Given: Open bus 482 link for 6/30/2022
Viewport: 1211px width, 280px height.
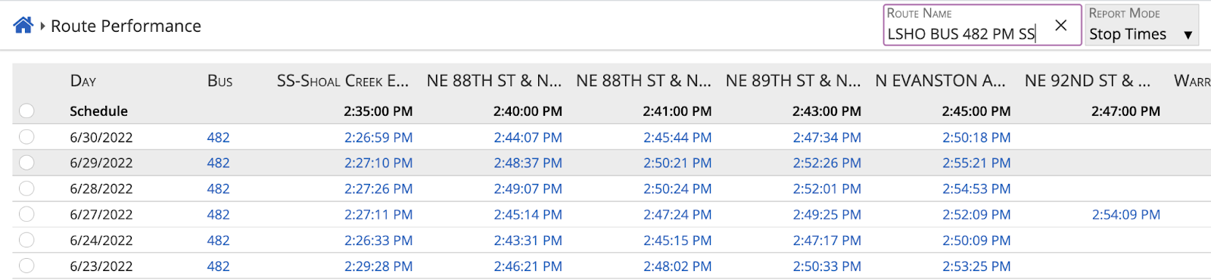Looking at the screenshot, I should coord(218,138).
